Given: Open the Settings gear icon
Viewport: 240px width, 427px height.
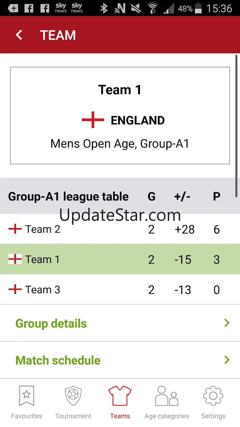Looking at the screenshot, I should pos(213,395).
